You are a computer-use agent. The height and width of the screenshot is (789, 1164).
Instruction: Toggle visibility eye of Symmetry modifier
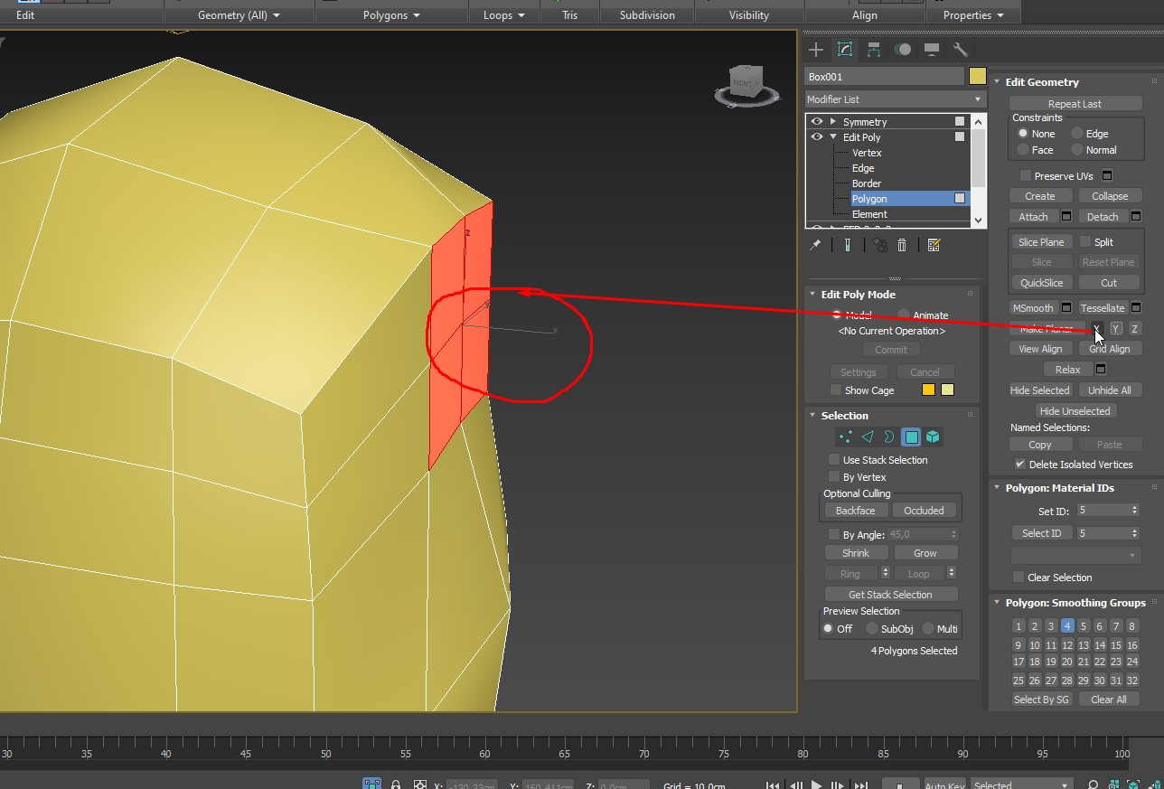click(817, 122)
